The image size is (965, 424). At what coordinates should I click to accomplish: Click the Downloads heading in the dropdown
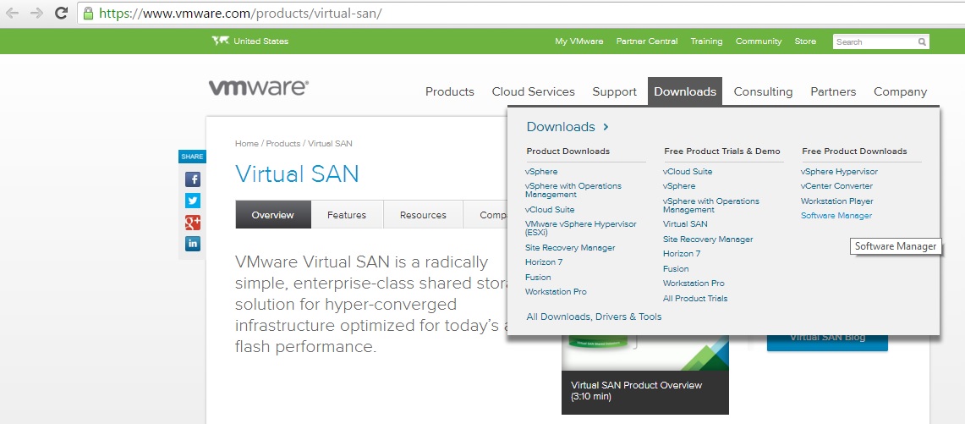point(561,127)
